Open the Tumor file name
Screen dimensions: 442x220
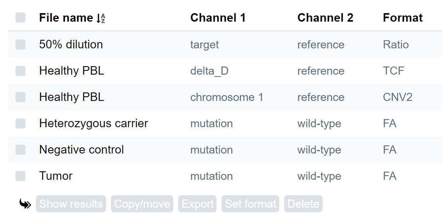(x=56, y=176)
